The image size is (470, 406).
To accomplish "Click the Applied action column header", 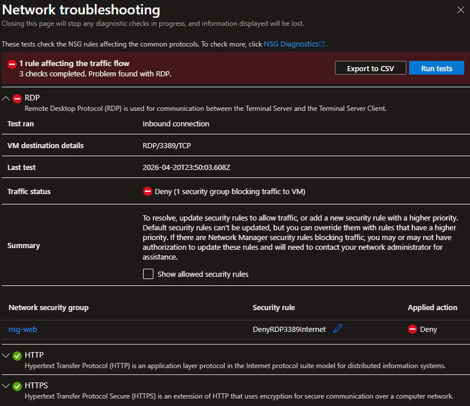I will (433, 307).
